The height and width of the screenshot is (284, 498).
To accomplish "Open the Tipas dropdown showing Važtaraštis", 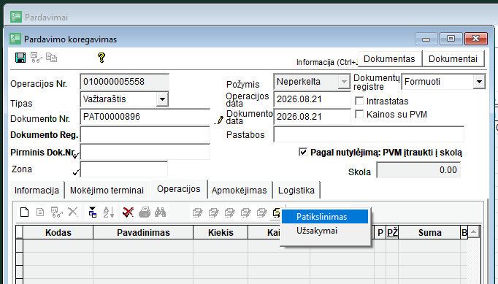I will point(162,99).
